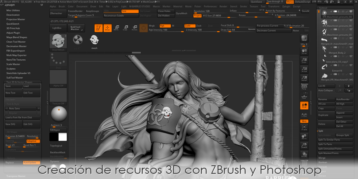
Task: Open the Dots stroke selector
Action: tap(58, 61)
